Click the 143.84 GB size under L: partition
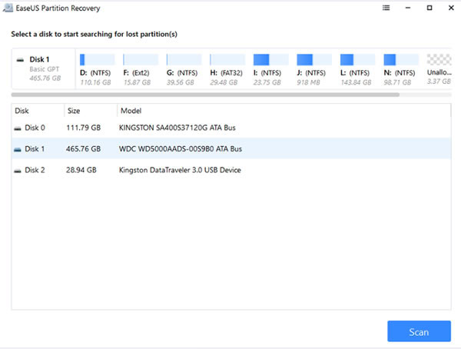 (356, 82)
